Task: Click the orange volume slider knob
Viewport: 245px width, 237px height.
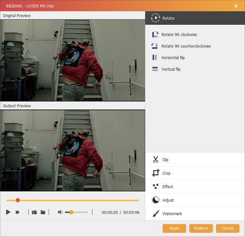Action: (x=71, y=212)
